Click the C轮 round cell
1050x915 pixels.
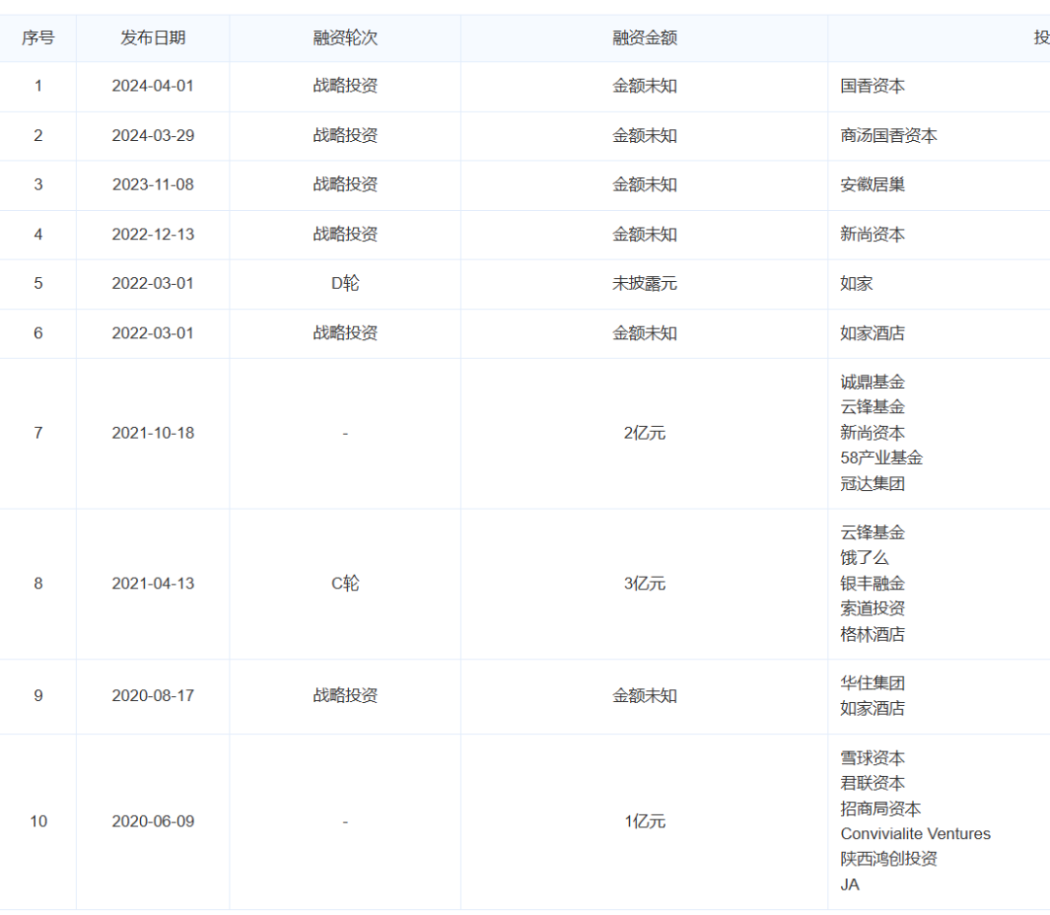(345, 584)
